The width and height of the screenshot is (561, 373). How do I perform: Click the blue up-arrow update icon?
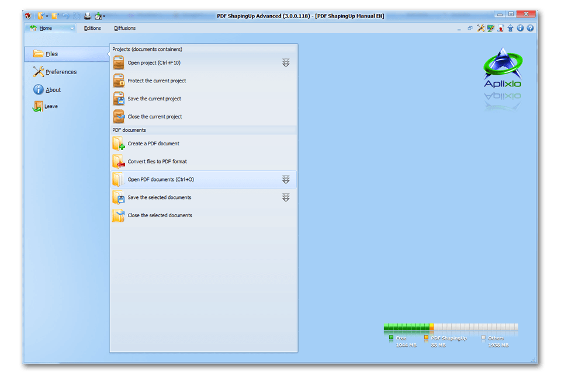510,28
